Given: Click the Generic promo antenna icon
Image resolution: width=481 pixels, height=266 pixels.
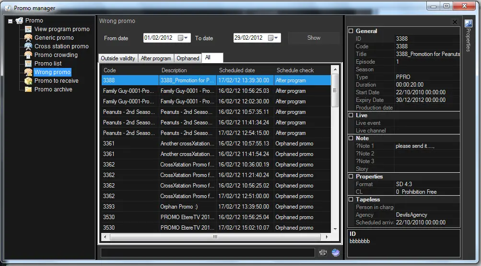Looking at the screenshot, I should click(28, 38).
